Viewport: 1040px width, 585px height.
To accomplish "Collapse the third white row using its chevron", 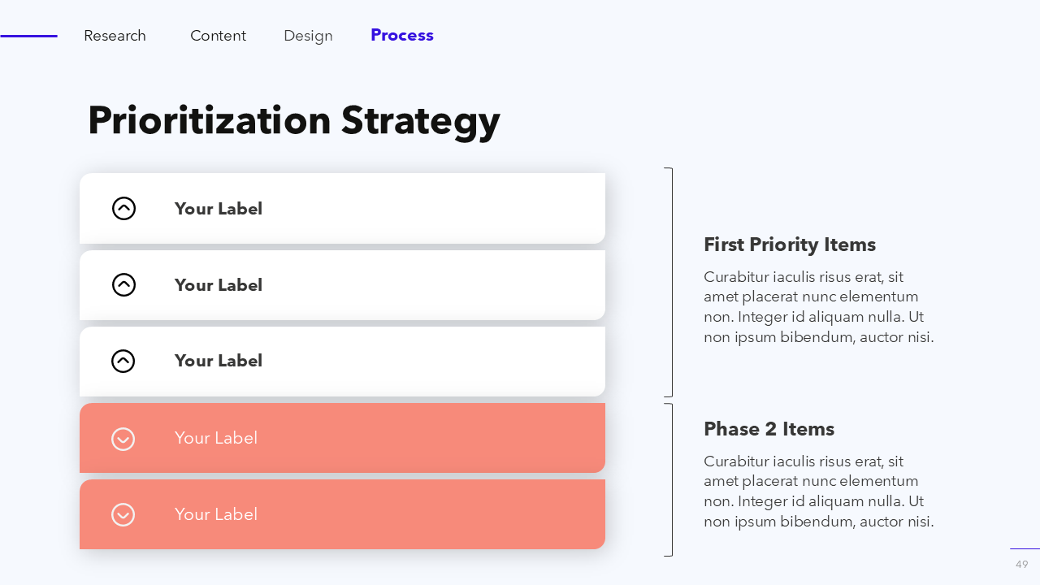I will pos(123,361).
